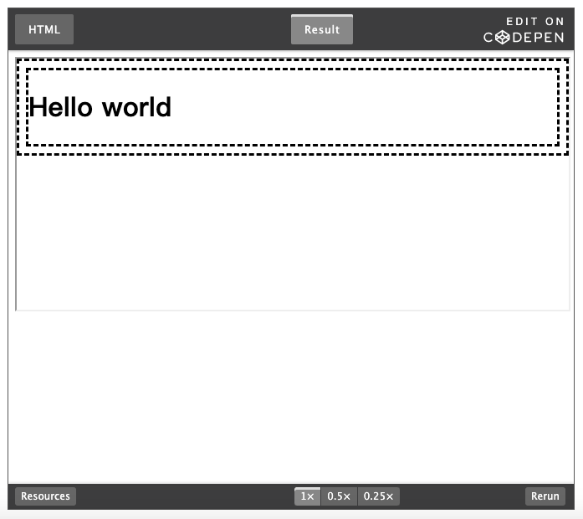The height and width of the screenshot is (519, 583).
Task: Click header bar between HTML and Result
Action: (x=182, y=29)
